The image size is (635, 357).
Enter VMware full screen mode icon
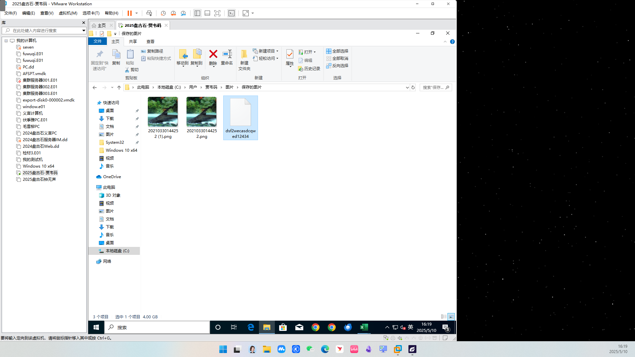(x=217, y=13)
